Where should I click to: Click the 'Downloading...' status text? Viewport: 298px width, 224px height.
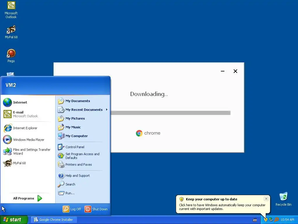pos(149,94)
